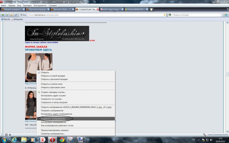Viewport: 229px width, 143px height.
Task: Open Google Chrome from the taskbar
Action: coord(62,140)
